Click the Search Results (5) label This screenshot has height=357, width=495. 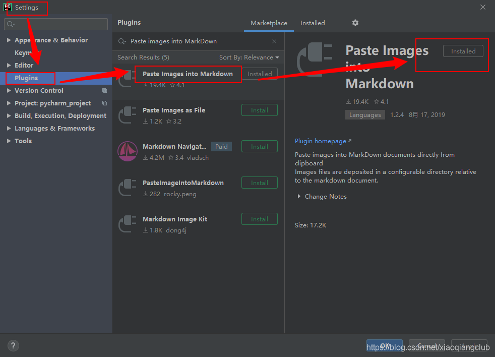point(143,57)
